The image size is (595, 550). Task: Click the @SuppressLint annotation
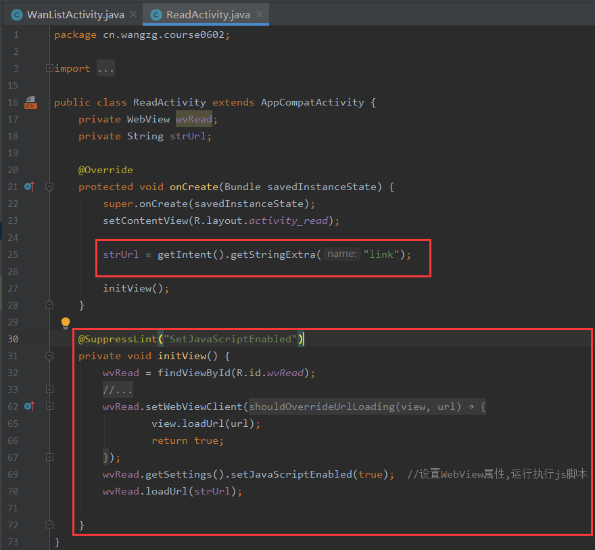click(x=118, y=339)
